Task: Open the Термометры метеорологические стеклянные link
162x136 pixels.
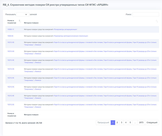Action: coord(71,36)
